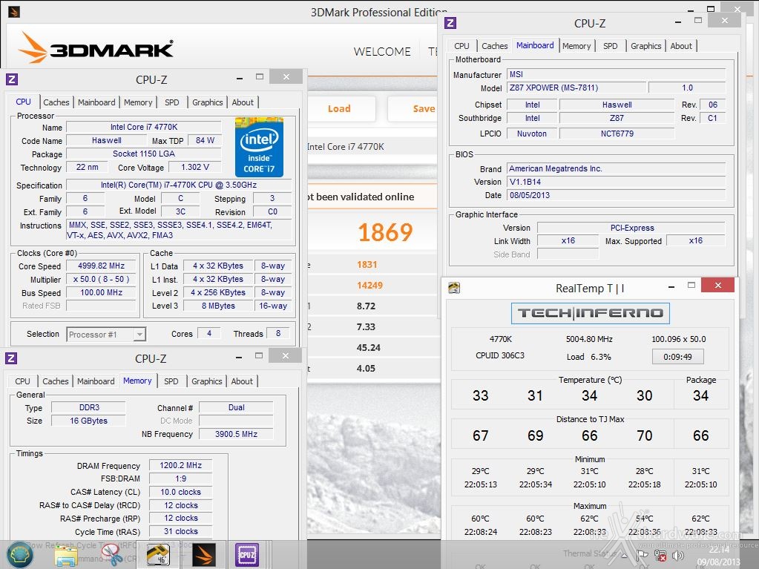Click the Memory Size value 16 GBytes
759x569 pixels.
pos(88,421)
